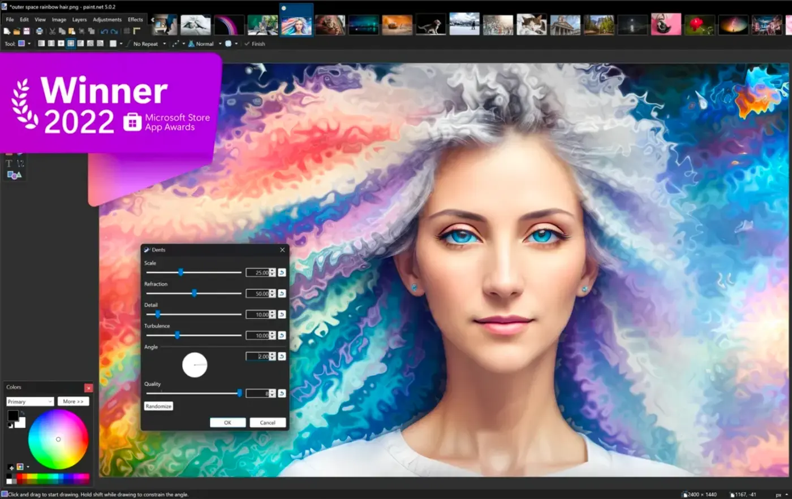Screen dimensions: 792x499
Task: Reset the Turbulence value to default
Action: [x=282, y=335]
